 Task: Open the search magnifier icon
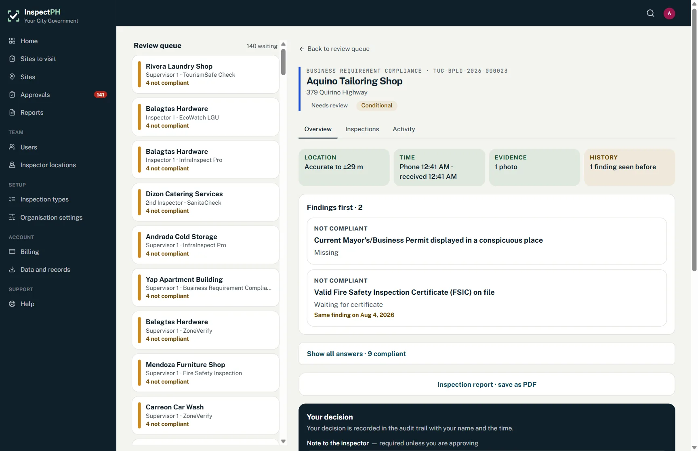tap(650, 13)
